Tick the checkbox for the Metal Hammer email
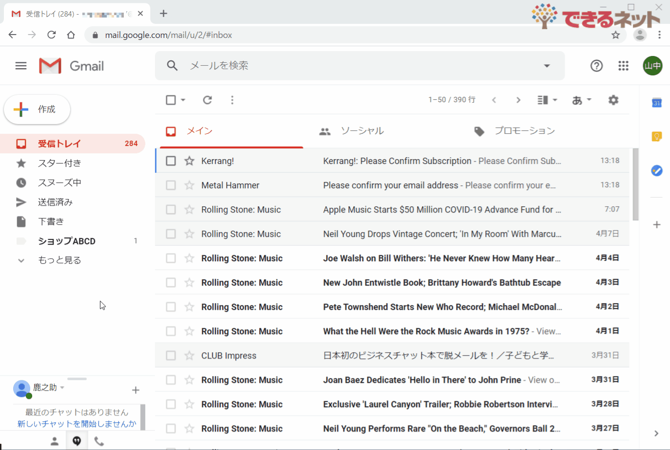670x450 pixels. coord(171,185)
